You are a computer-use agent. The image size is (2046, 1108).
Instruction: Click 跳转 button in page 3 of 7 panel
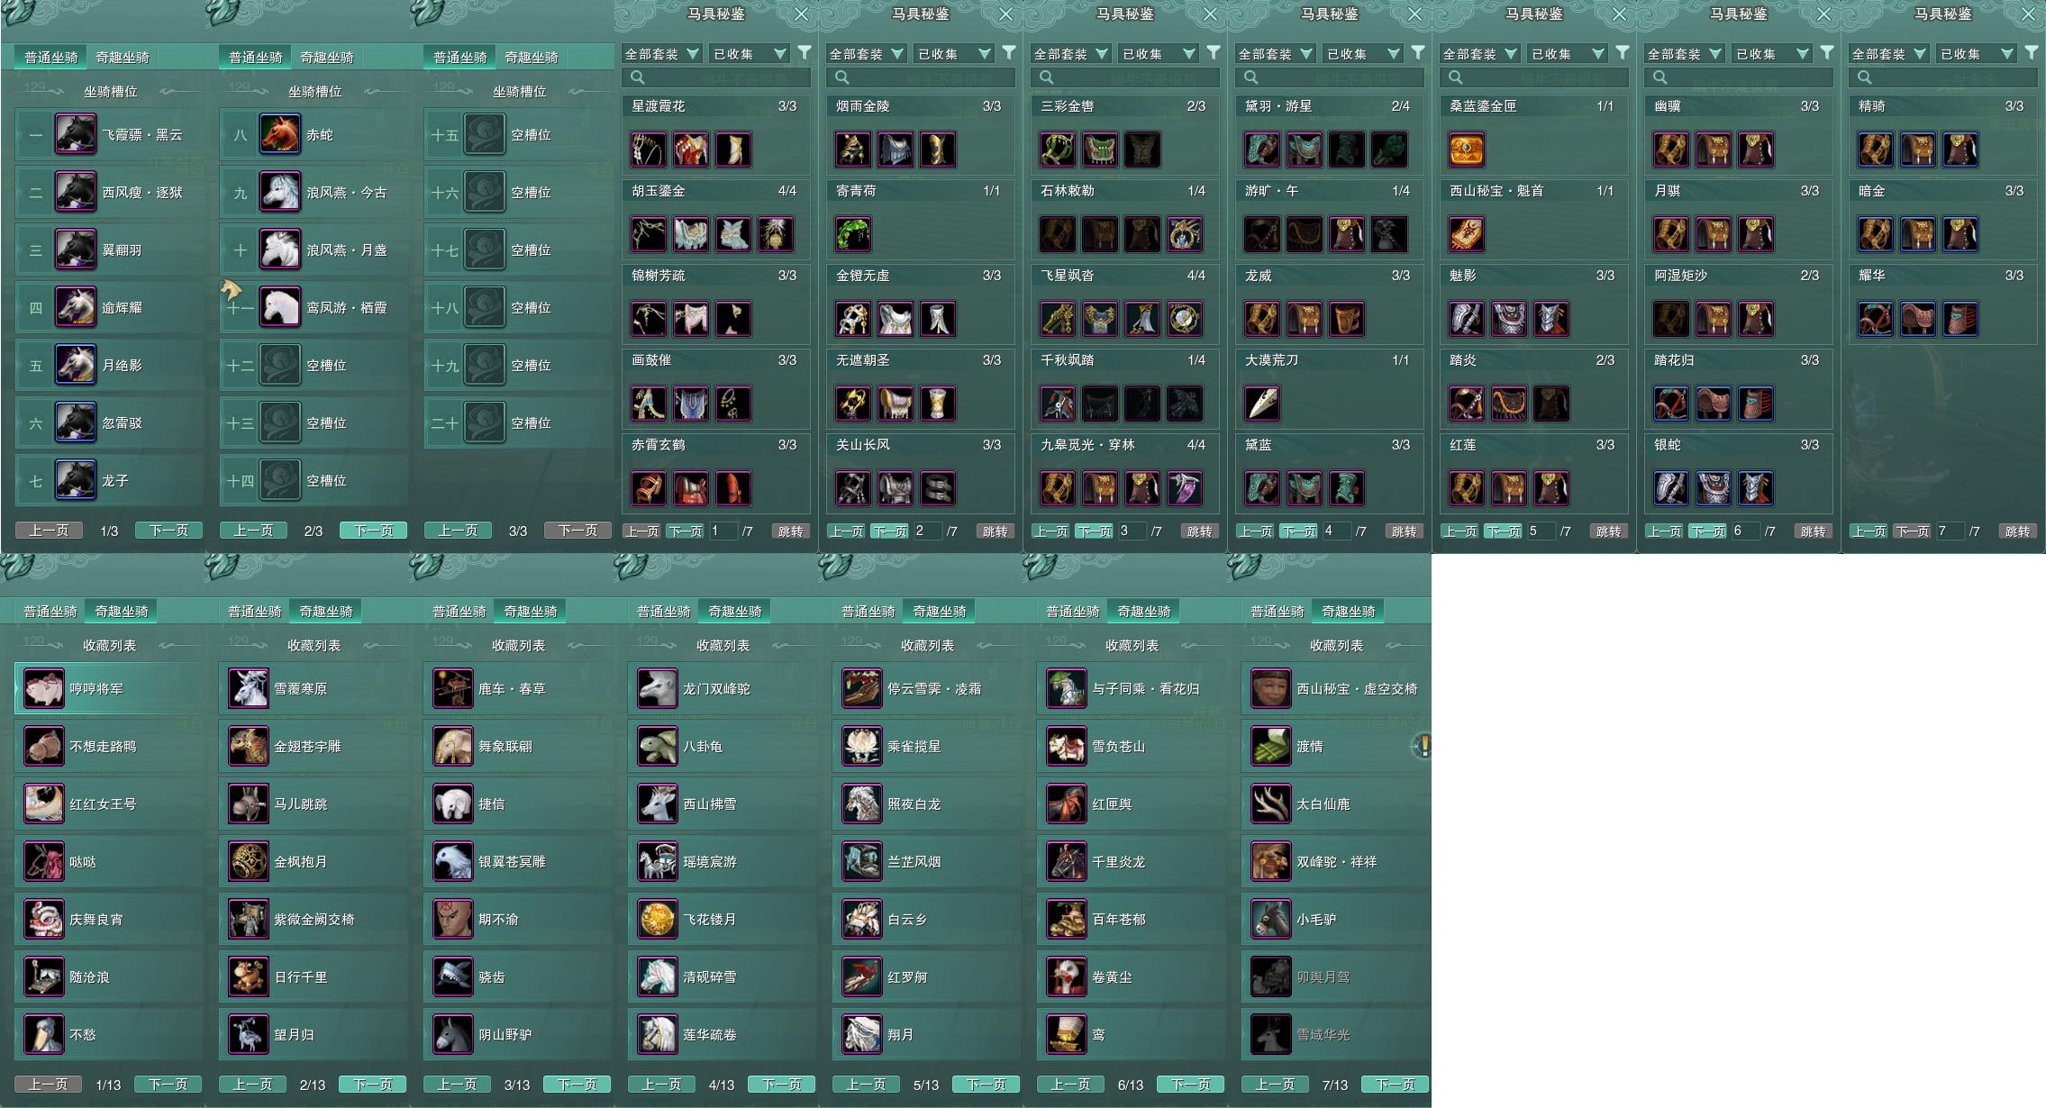[1199, 531]
